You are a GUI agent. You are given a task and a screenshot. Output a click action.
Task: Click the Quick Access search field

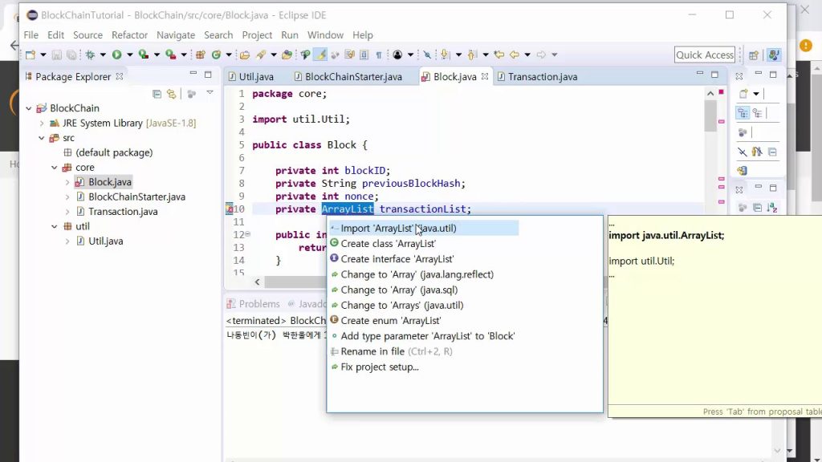pyautogui.click(x=705, y=55)
